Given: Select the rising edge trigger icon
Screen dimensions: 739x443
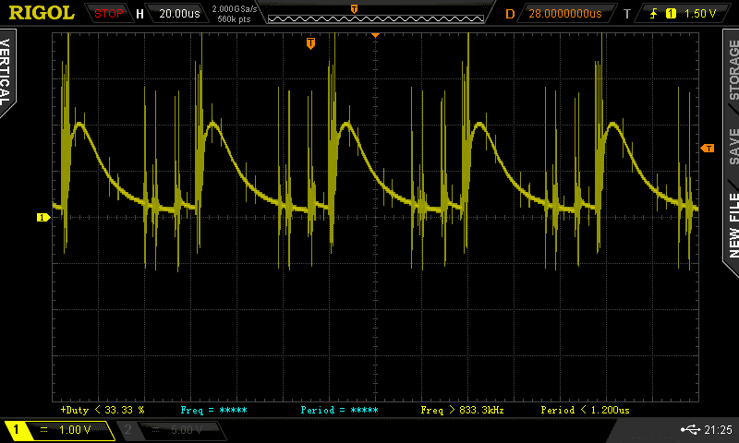Looking at the screenshot, I should coord(652,14).
